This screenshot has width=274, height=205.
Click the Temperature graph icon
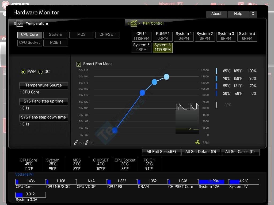pyautogui.click(x=20, y=23)
